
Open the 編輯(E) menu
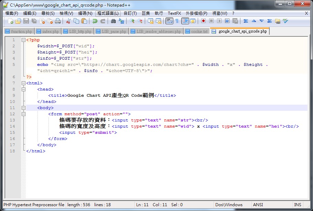30,13
